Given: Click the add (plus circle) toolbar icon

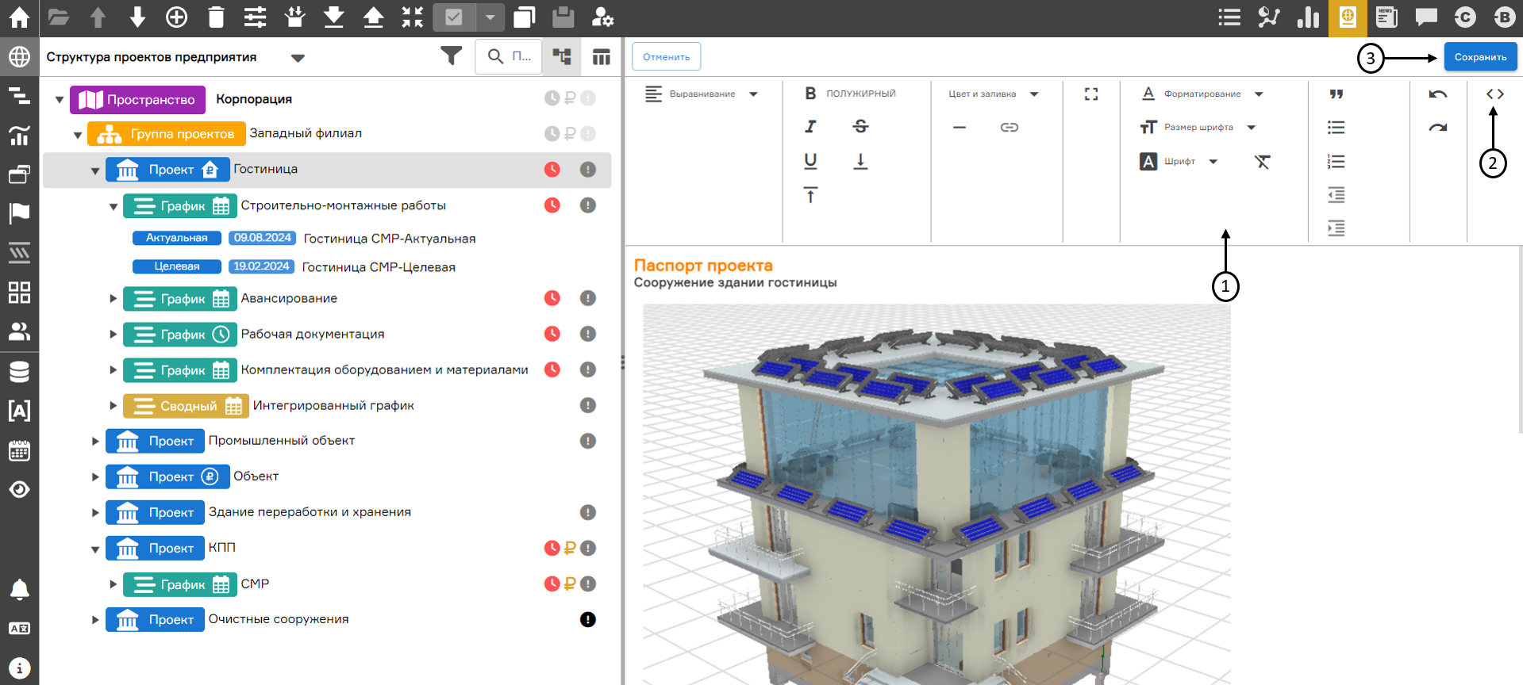Looking at the screenshot, I should click(177, 17).
